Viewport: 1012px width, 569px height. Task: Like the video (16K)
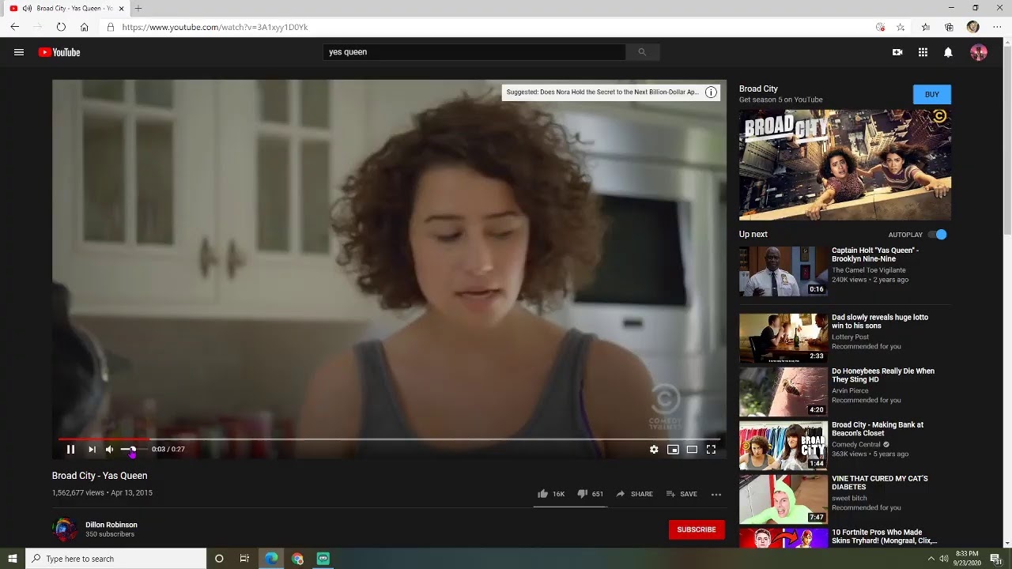(x=551, y=494)
